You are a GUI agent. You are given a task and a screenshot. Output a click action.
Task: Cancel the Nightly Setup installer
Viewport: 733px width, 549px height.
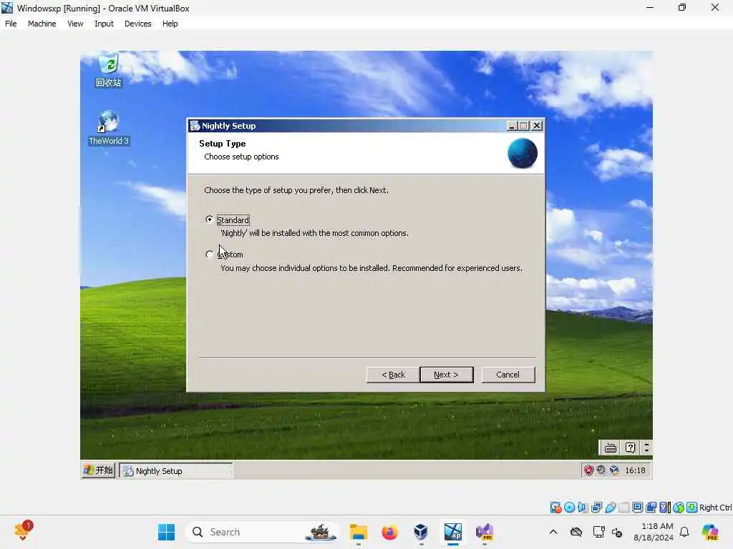[x=508, y=375]
